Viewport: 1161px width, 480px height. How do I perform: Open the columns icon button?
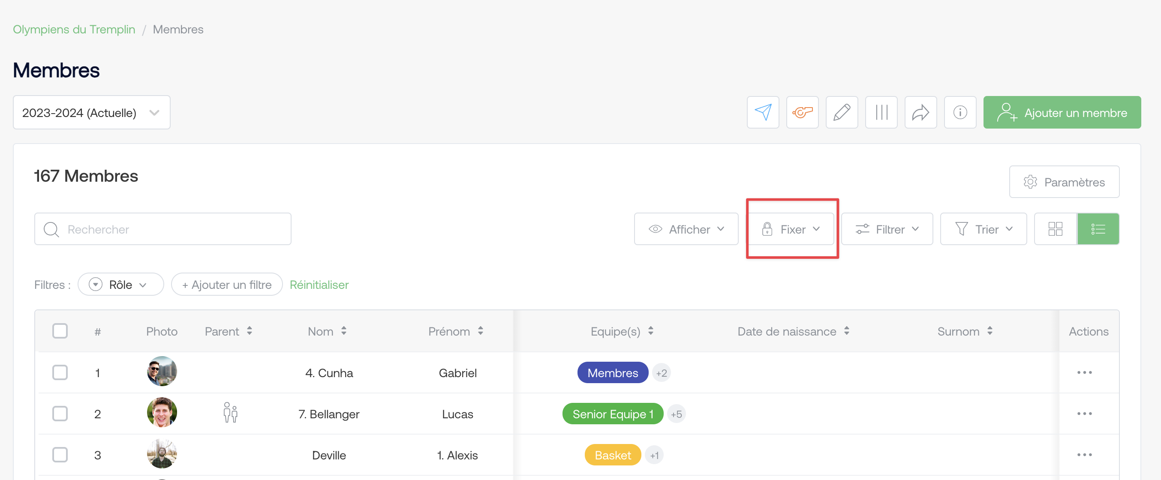pos(881,112)
